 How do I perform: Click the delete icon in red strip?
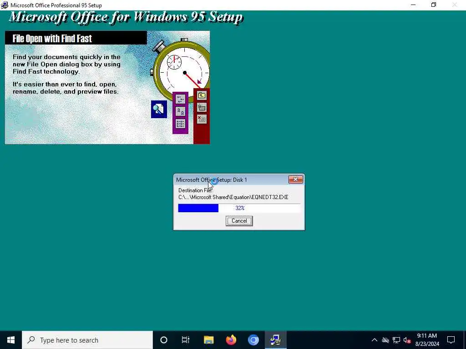tap(202, 119)
